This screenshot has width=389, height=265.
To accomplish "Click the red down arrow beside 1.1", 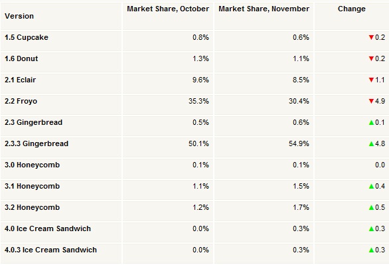I will (371, 80).
